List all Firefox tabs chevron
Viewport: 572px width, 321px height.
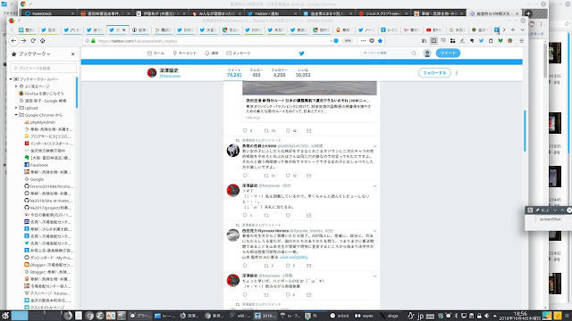522,29
